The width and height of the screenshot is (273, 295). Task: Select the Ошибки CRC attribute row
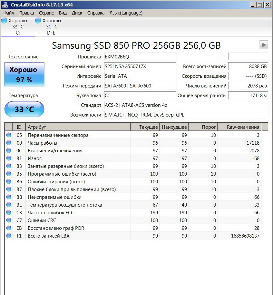click(133, 220)
